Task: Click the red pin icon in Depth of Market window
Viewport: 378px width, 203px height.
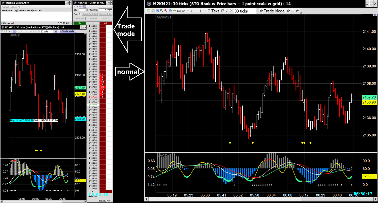Action: [75, 6]
